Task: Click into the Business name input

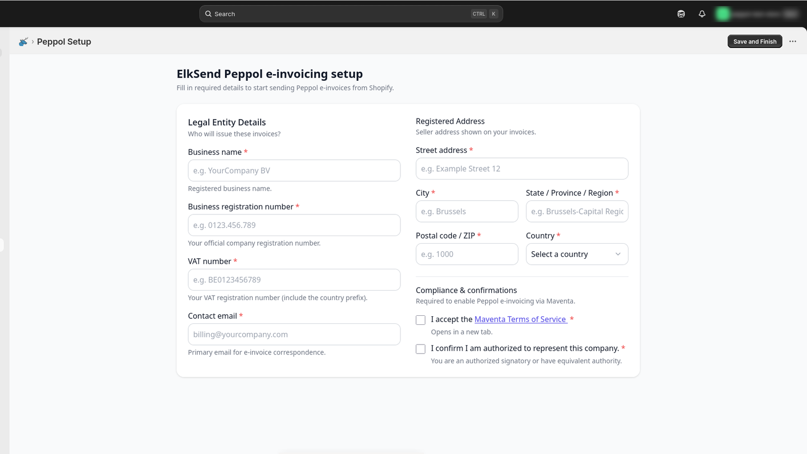Action: tap(294, 171)
